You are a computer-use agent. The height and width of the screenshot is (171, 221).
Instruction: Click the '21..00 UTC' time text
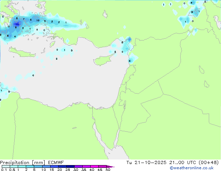click(183, 163)
